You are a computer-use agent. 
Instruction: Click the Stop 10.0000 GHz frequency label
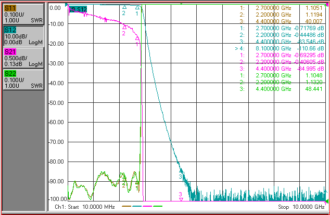tap(301, 207)
